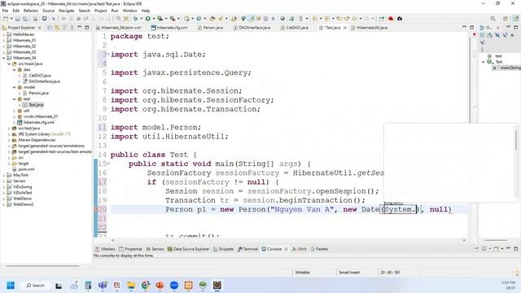Open the Markers tab

coord(105,249)
